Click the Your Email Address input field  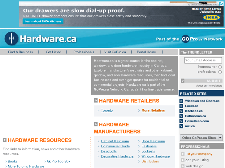pyautogui.click(x=203, y=60)
